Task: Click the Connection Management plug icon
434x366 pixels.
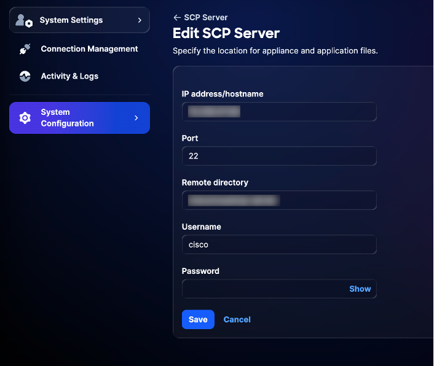Action: click(x=25, y=49)
